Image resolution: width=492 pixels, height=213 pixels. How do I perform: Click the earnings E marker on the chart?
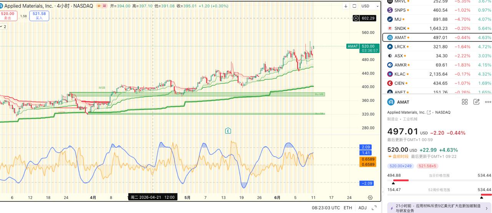coord(228,131)
